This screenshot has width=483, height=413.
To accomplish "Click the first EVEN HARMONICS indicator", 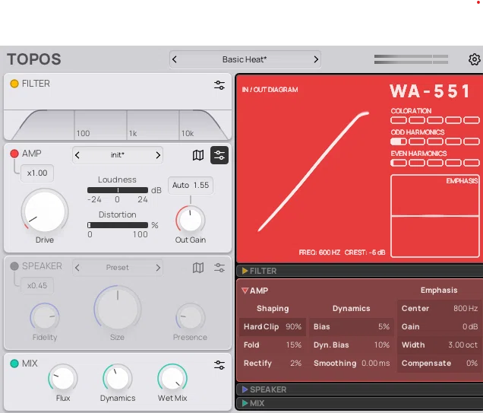I will click(x=399, y=163).
